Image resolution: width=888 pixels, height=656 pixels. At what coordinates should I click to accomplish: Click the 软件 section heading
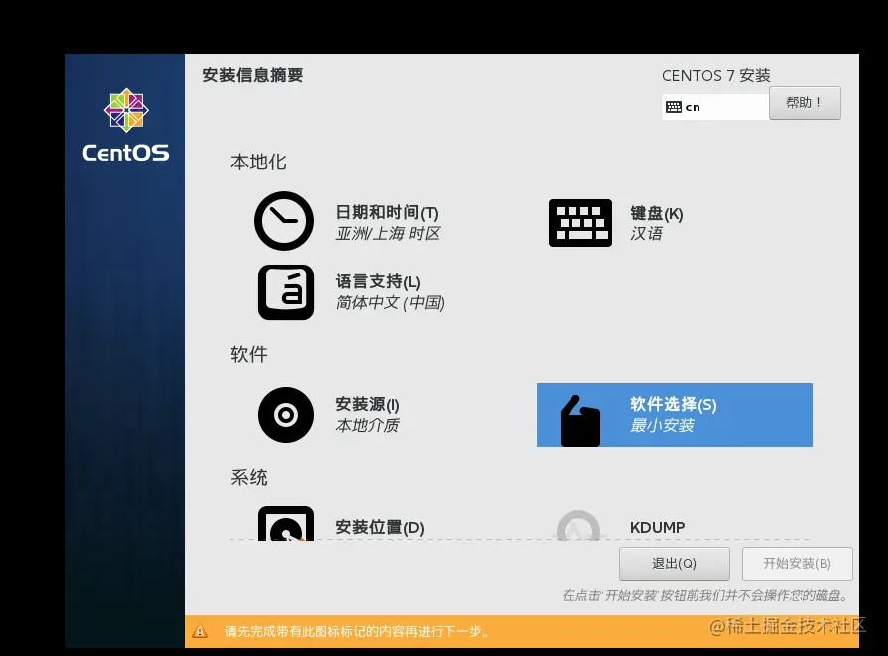(x=249, y=354)
